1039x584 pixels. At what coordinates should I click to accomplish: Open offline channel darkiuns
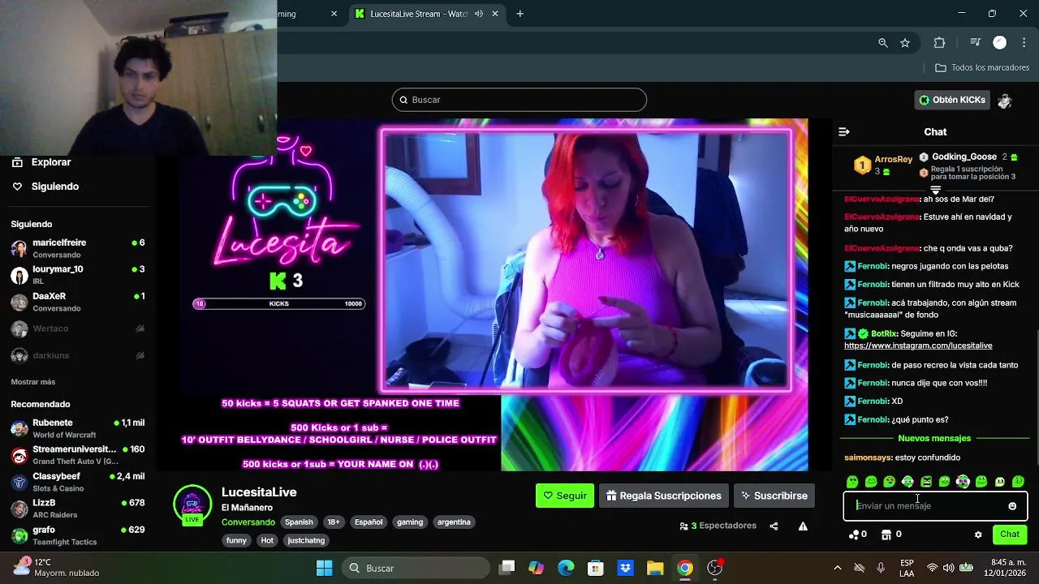(77, 355)
